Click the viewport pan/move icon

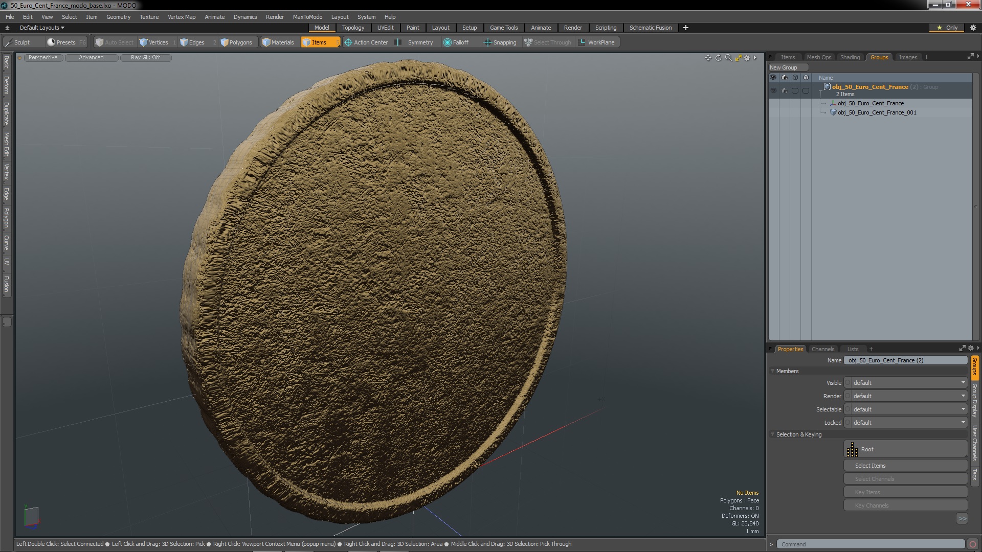(x=708, y=58)
